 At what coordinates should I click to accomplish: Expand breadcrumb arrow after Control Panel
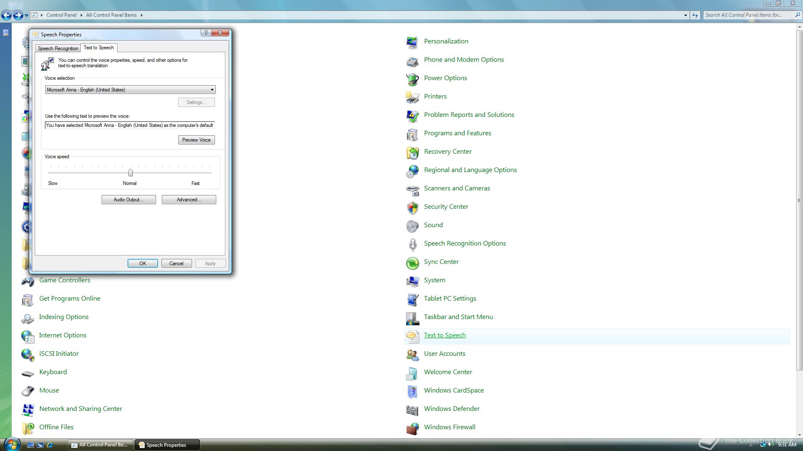(81, 15)
